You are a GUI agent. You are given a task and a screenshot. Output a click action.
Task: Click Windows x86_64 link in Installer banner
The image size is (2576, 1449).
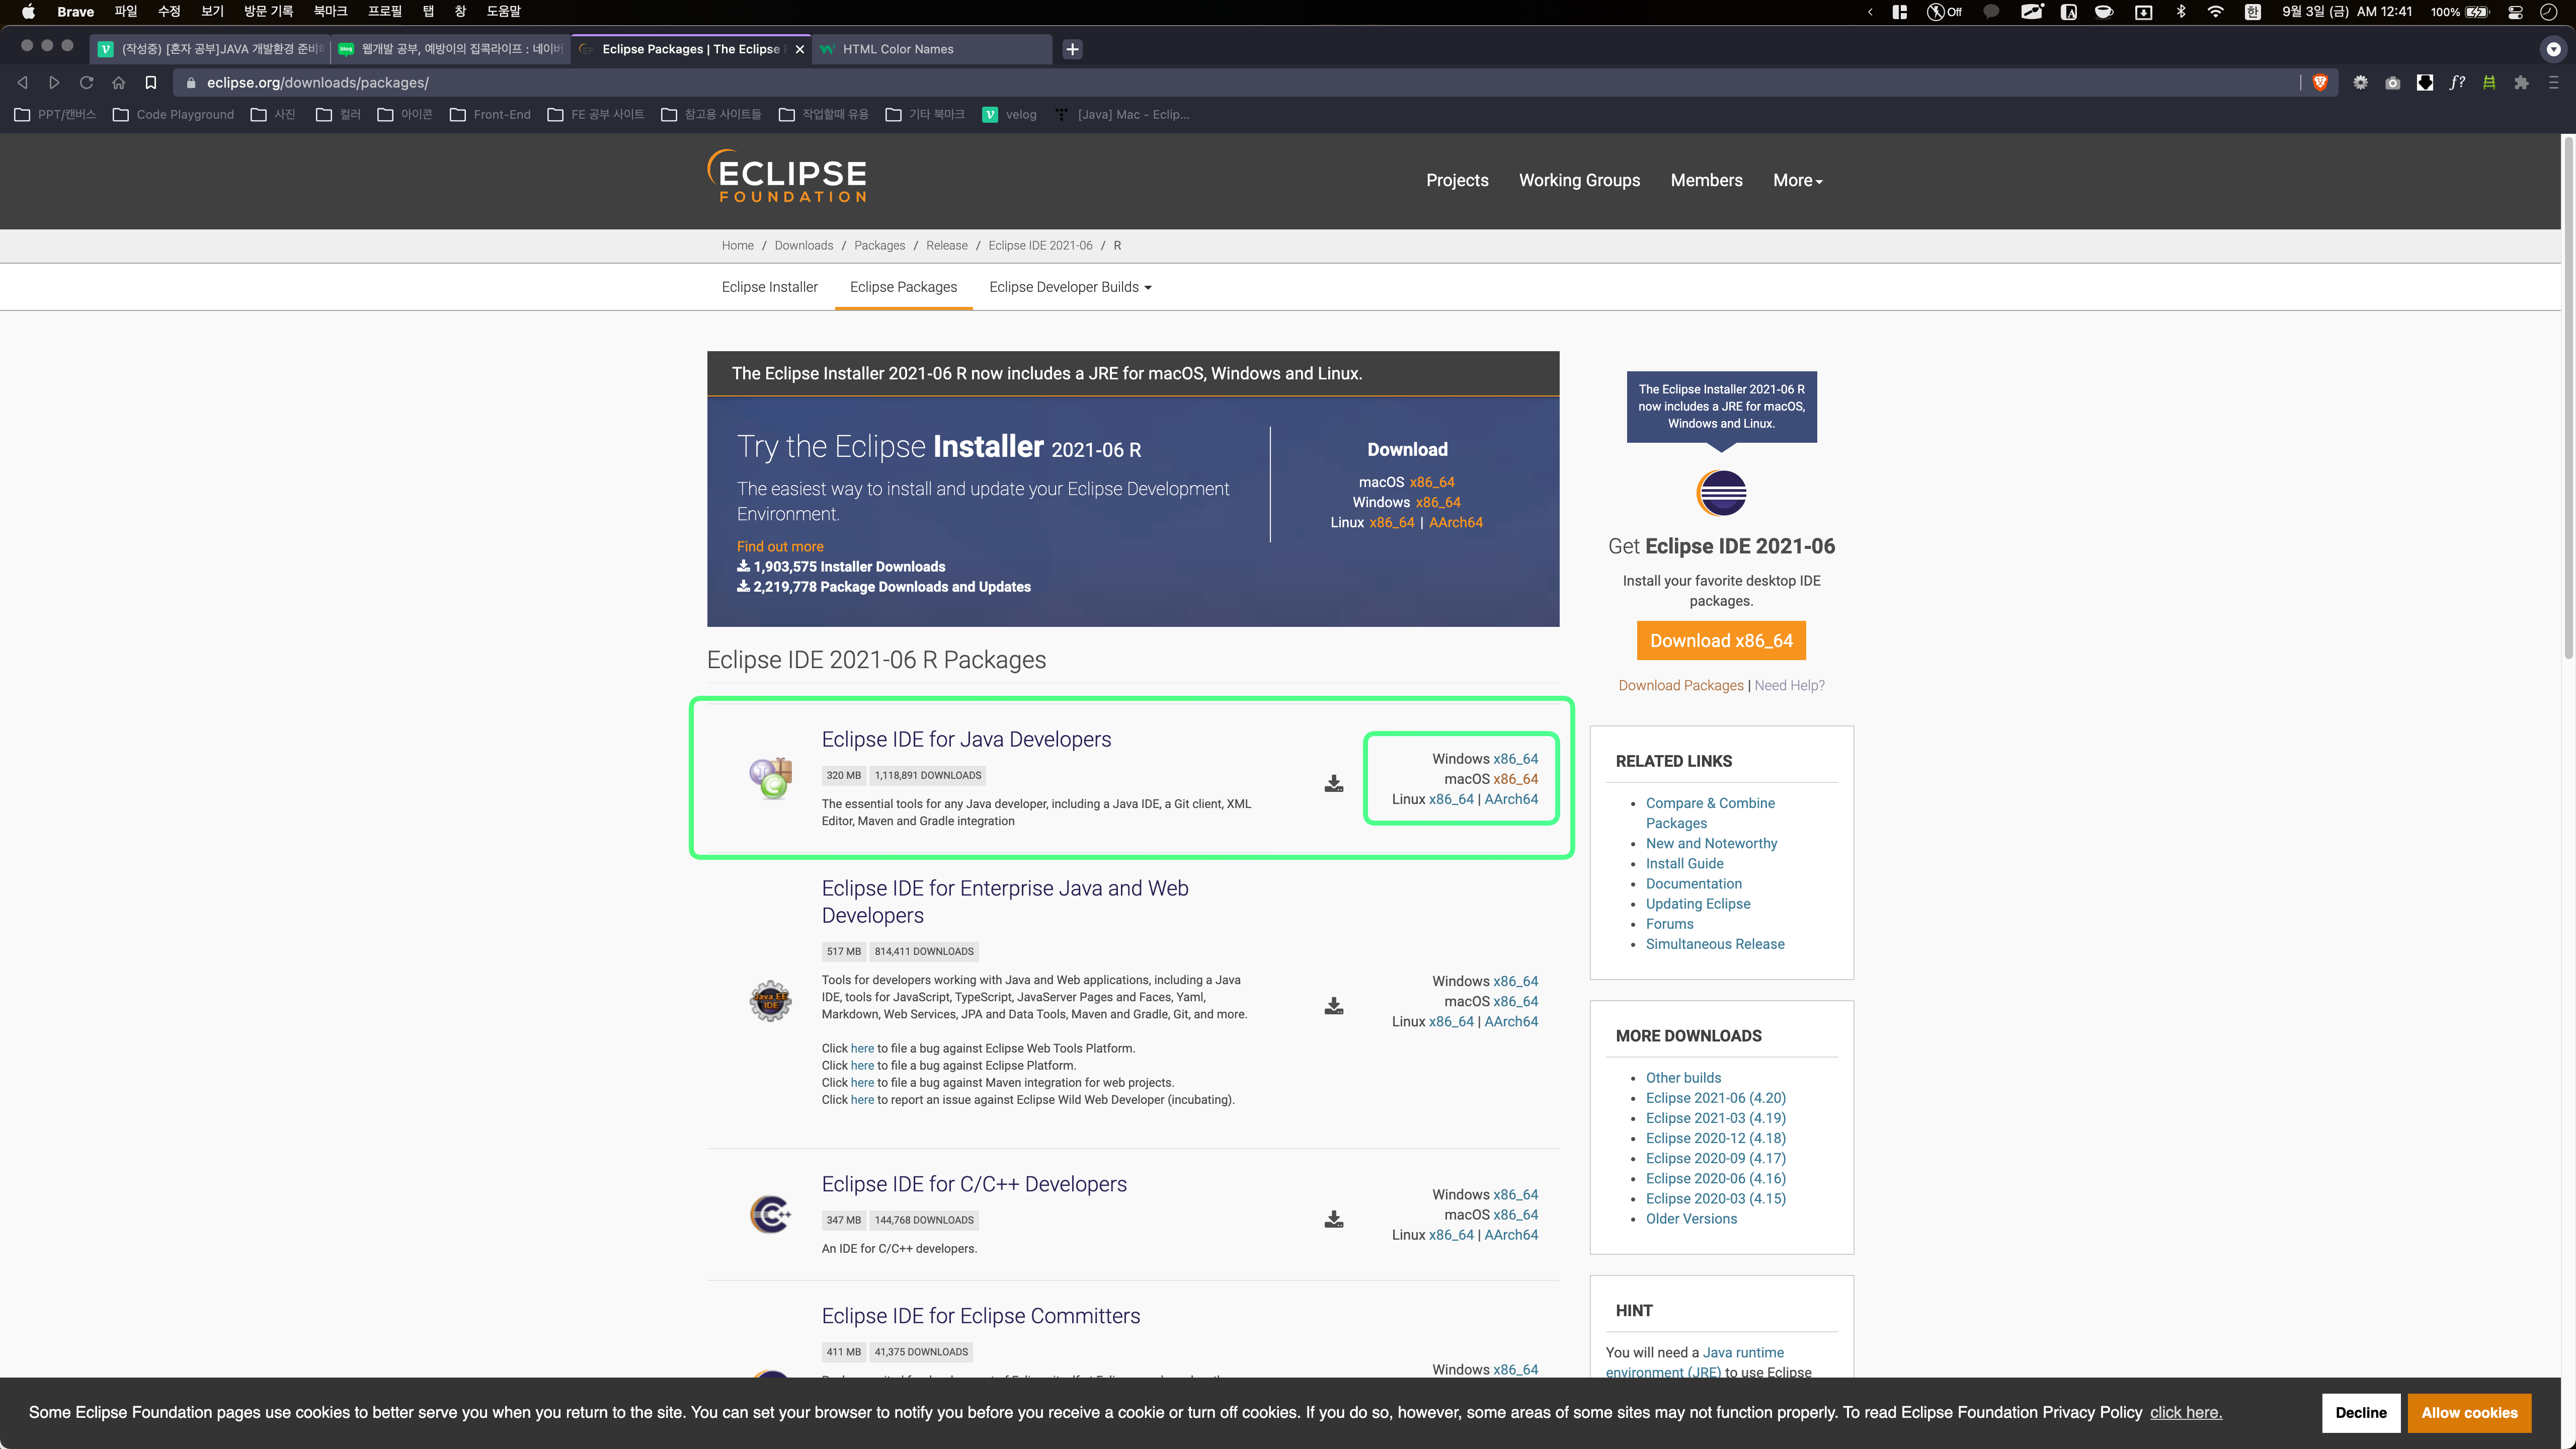tap(1438, 502)
